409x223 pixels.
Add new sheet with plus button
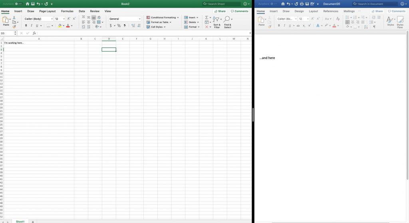[33, 222]
